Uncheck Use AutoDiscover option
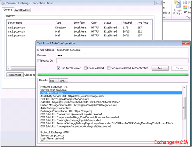This screenshot has height=147, width=192. coord(59,68)
